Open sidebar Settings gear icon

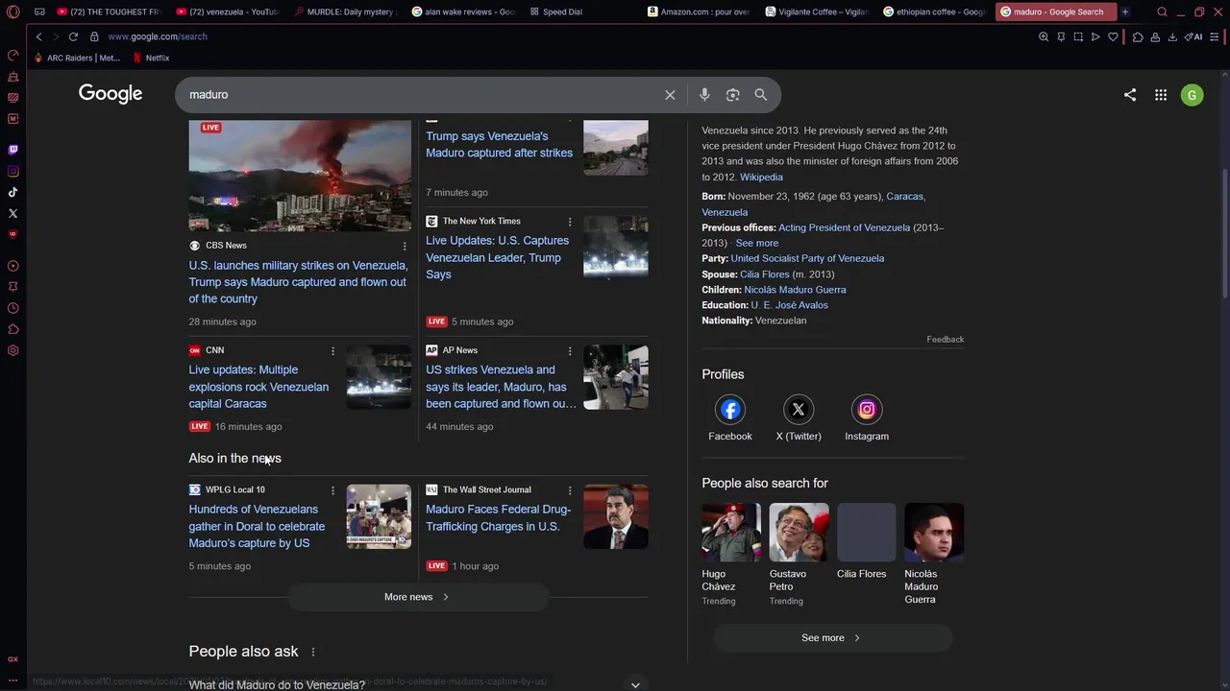coord(12,350)
